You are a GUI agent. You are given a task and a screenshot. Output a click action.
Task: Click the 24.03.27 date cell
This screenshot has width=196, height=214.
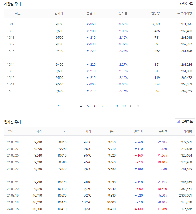click(13, 149)
